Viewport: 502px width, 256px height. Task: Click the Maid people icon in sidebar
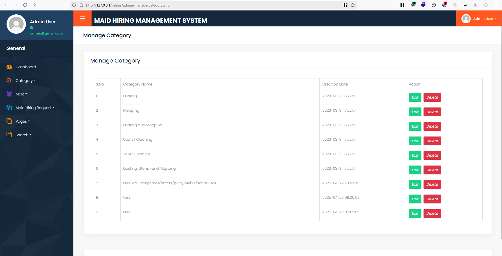coord(9,94)
